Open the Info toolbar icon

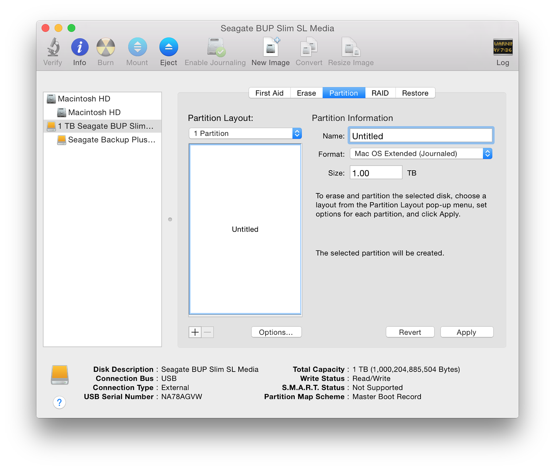80,47
